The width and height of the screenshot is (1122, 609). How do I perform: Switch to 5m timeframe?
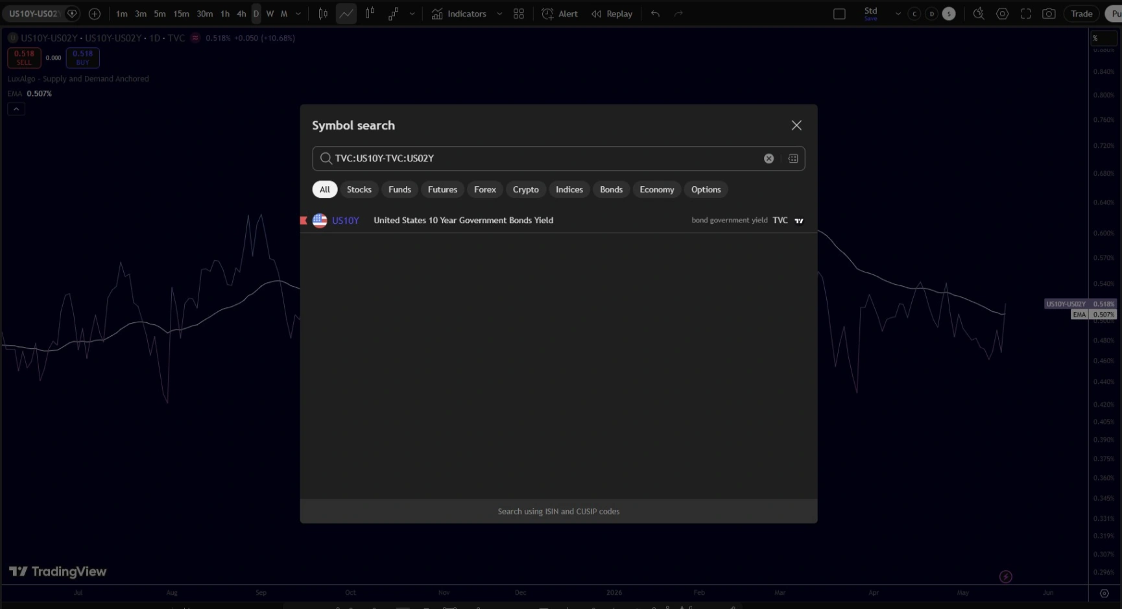tap(160, 14)
